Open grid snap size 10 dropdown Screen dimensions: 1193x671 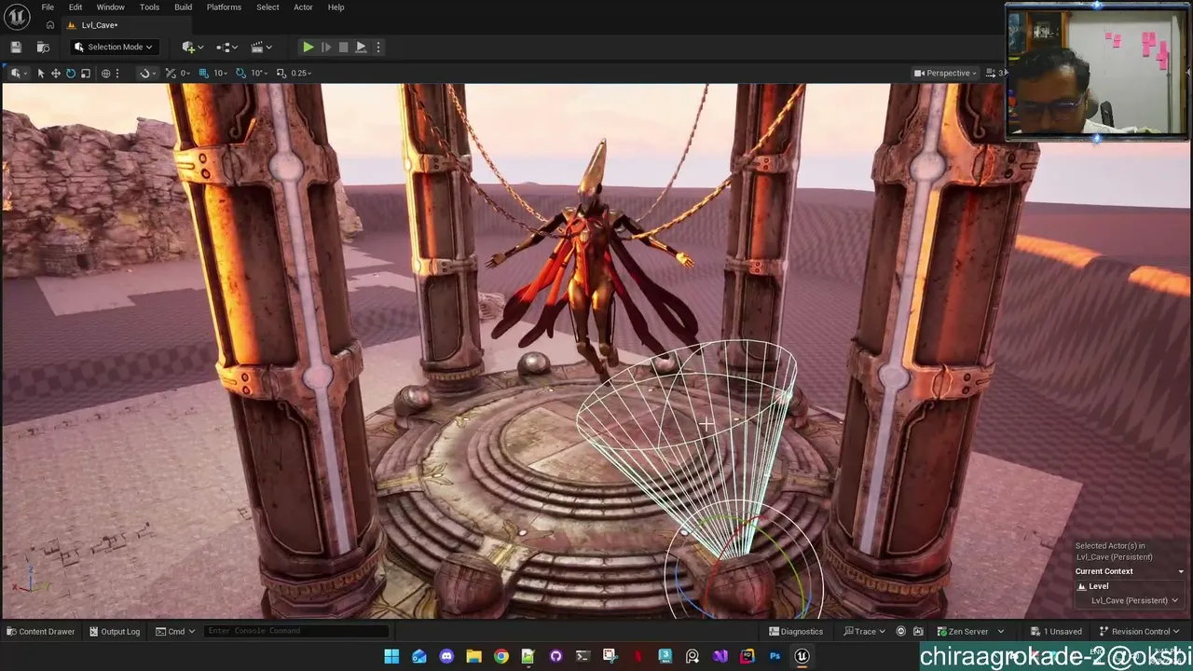[x=221, y=73]
